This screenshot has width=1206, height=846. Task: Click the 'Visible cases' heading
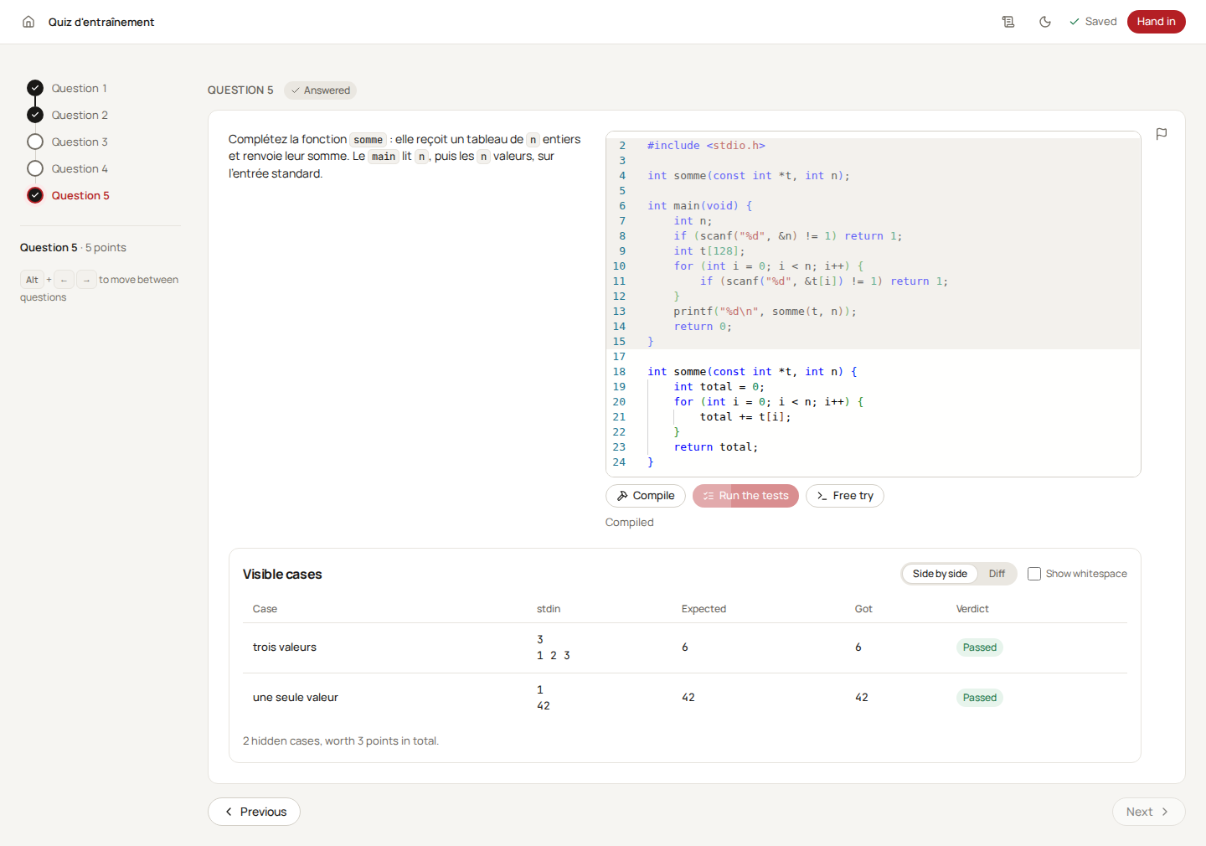tap(282, 575)
